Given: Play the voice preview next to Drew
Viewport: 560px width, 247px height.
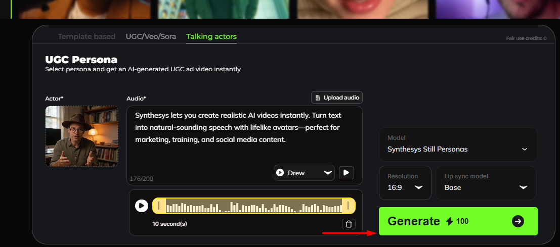Looking at the screenshot, I should pos(346,173).
